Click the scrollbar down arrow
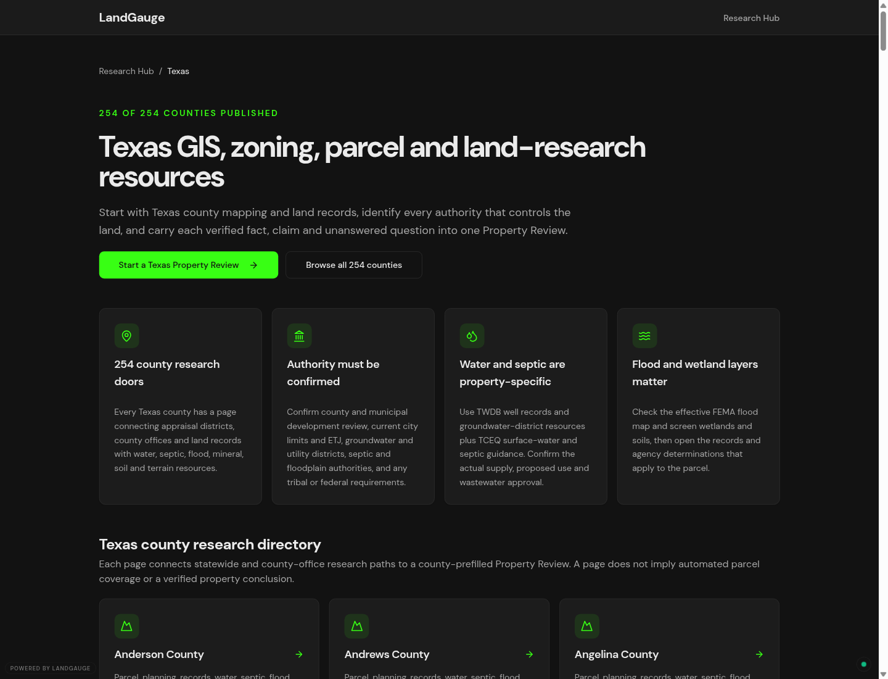The image size is (888, 679). (883, 674)
